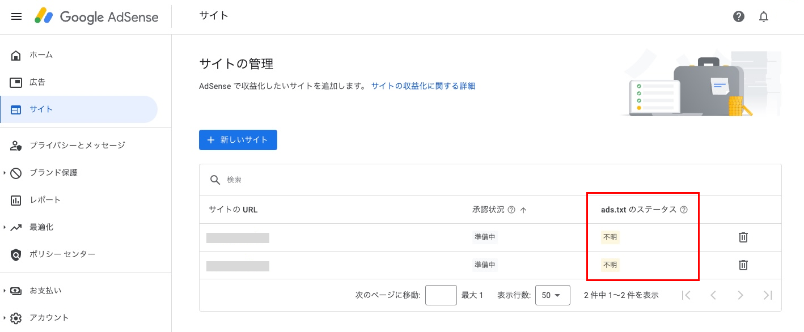Sort by 承認状況 using the arrow icon
This screenshot has height=332, width=804.
[523, 210]
